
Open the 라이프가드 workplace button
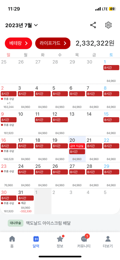tap(53, 43)
